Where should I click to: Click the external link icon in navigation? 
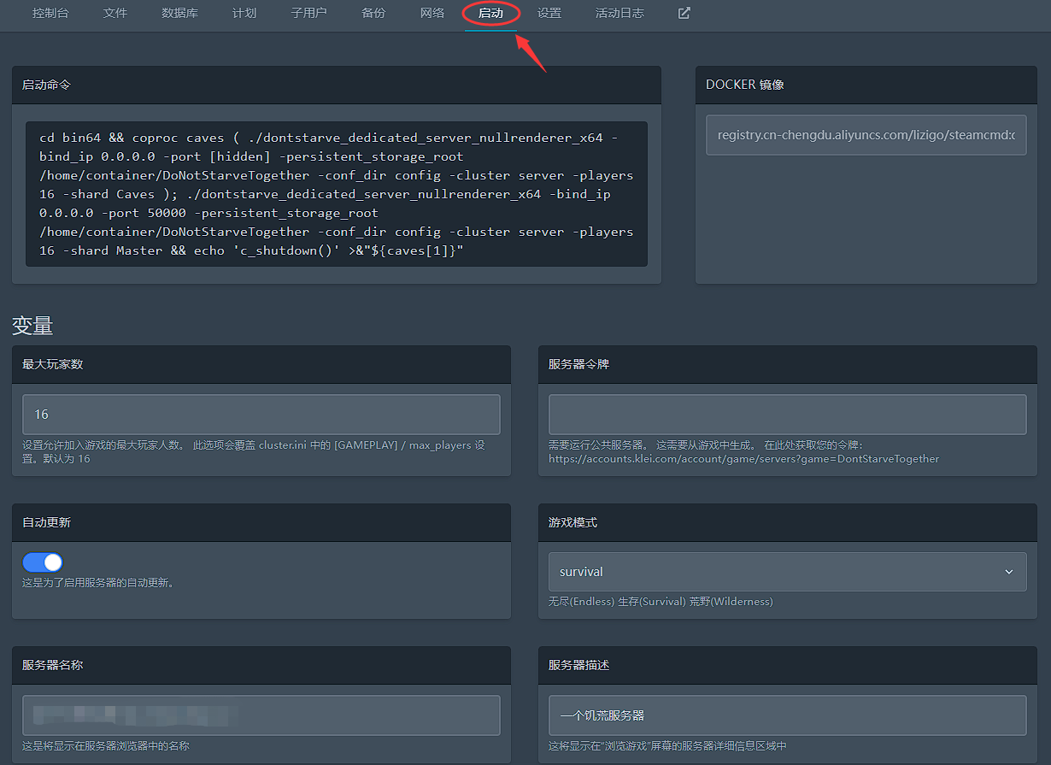684,14
